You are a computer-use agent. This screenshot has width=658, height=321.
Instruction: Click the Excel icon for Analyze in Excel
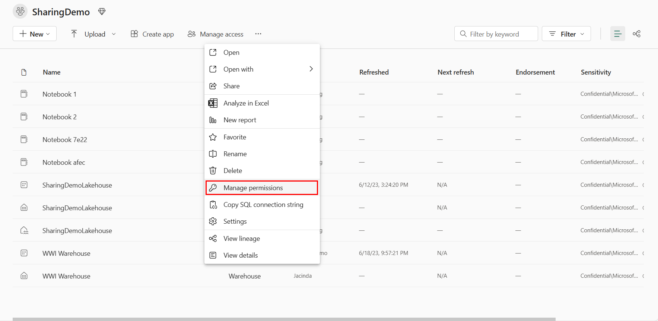pos(213,103)
